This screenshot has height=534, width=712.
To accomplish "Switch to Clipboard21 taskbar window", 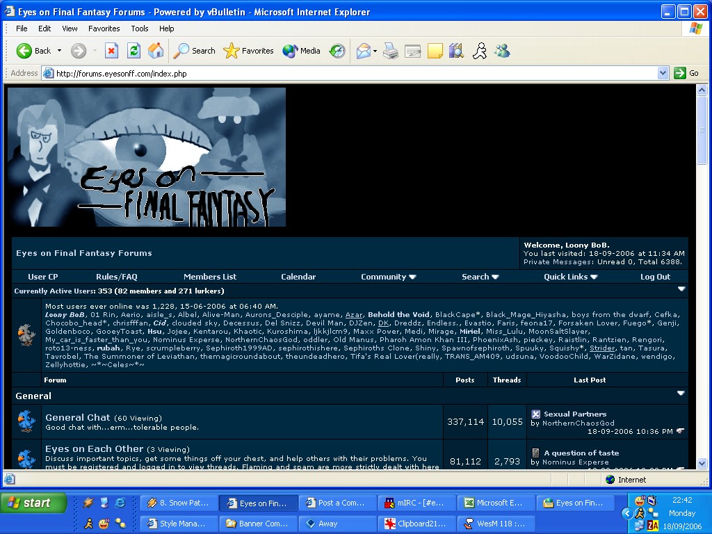I will tap(417, 524).
